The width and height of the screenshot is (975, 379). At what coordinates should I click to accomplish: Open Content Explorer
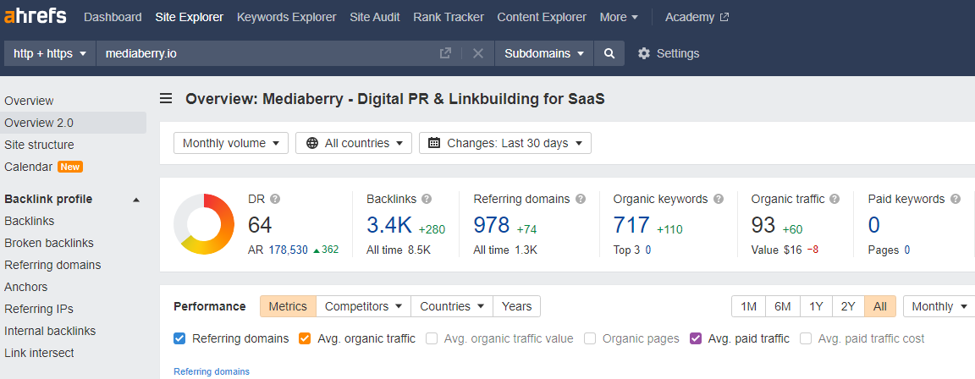click(x=542, y=17)
